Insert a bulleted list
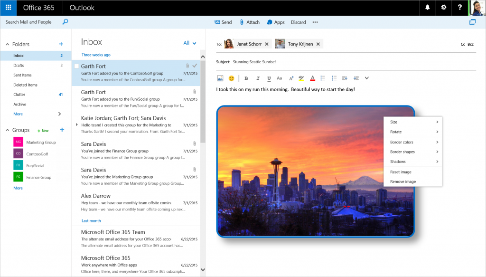The width and height of the screenshot is (486, 277). pyautogui.click(x=323, y=78)
